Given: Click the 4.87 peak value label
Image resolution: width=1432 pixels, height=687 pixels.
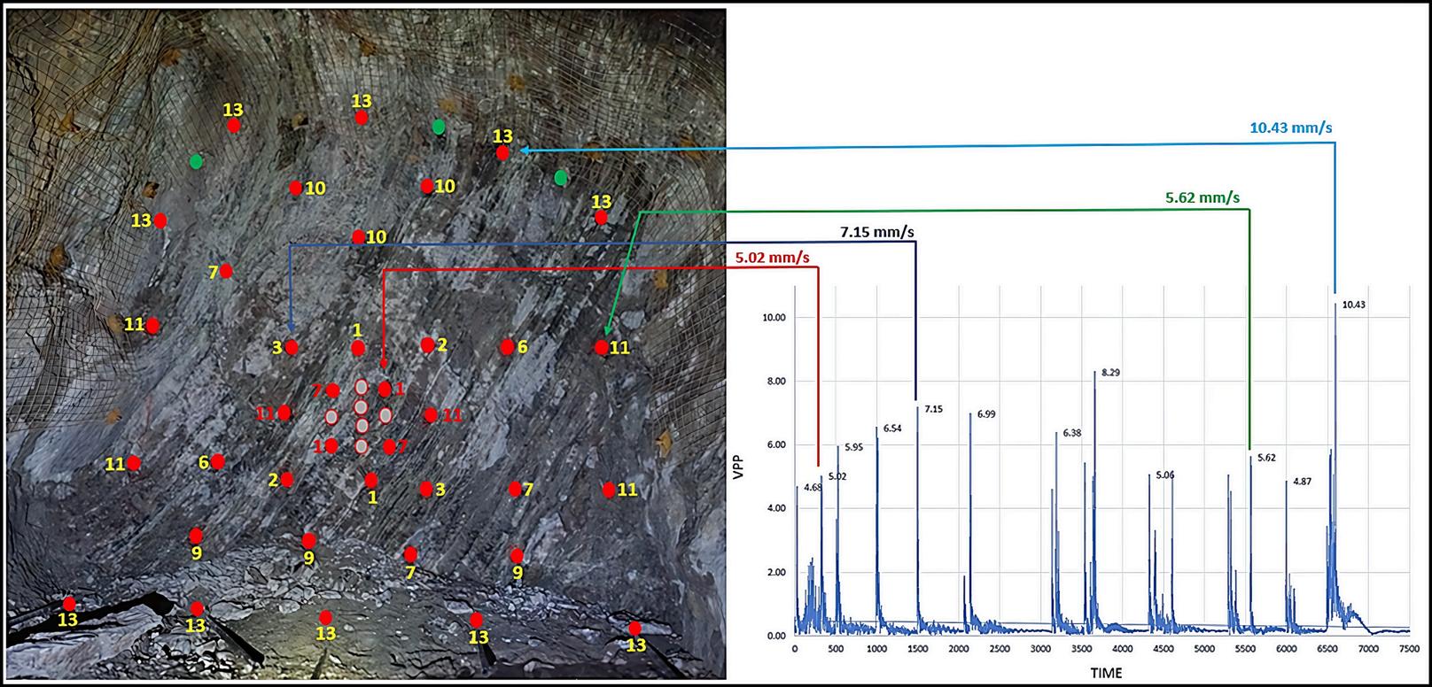Looking at the screenshot, I should (1302, 481).
